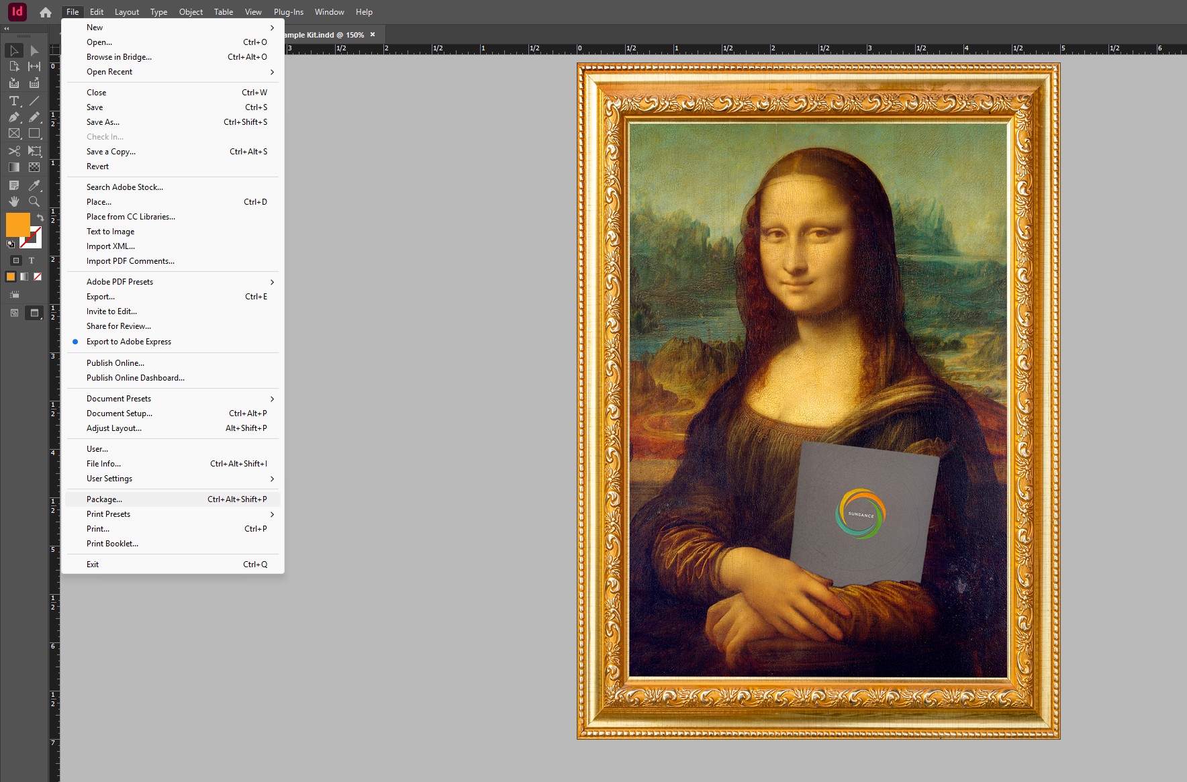
Task: Apply solid color mode button
Action: [x=11, y=277]
